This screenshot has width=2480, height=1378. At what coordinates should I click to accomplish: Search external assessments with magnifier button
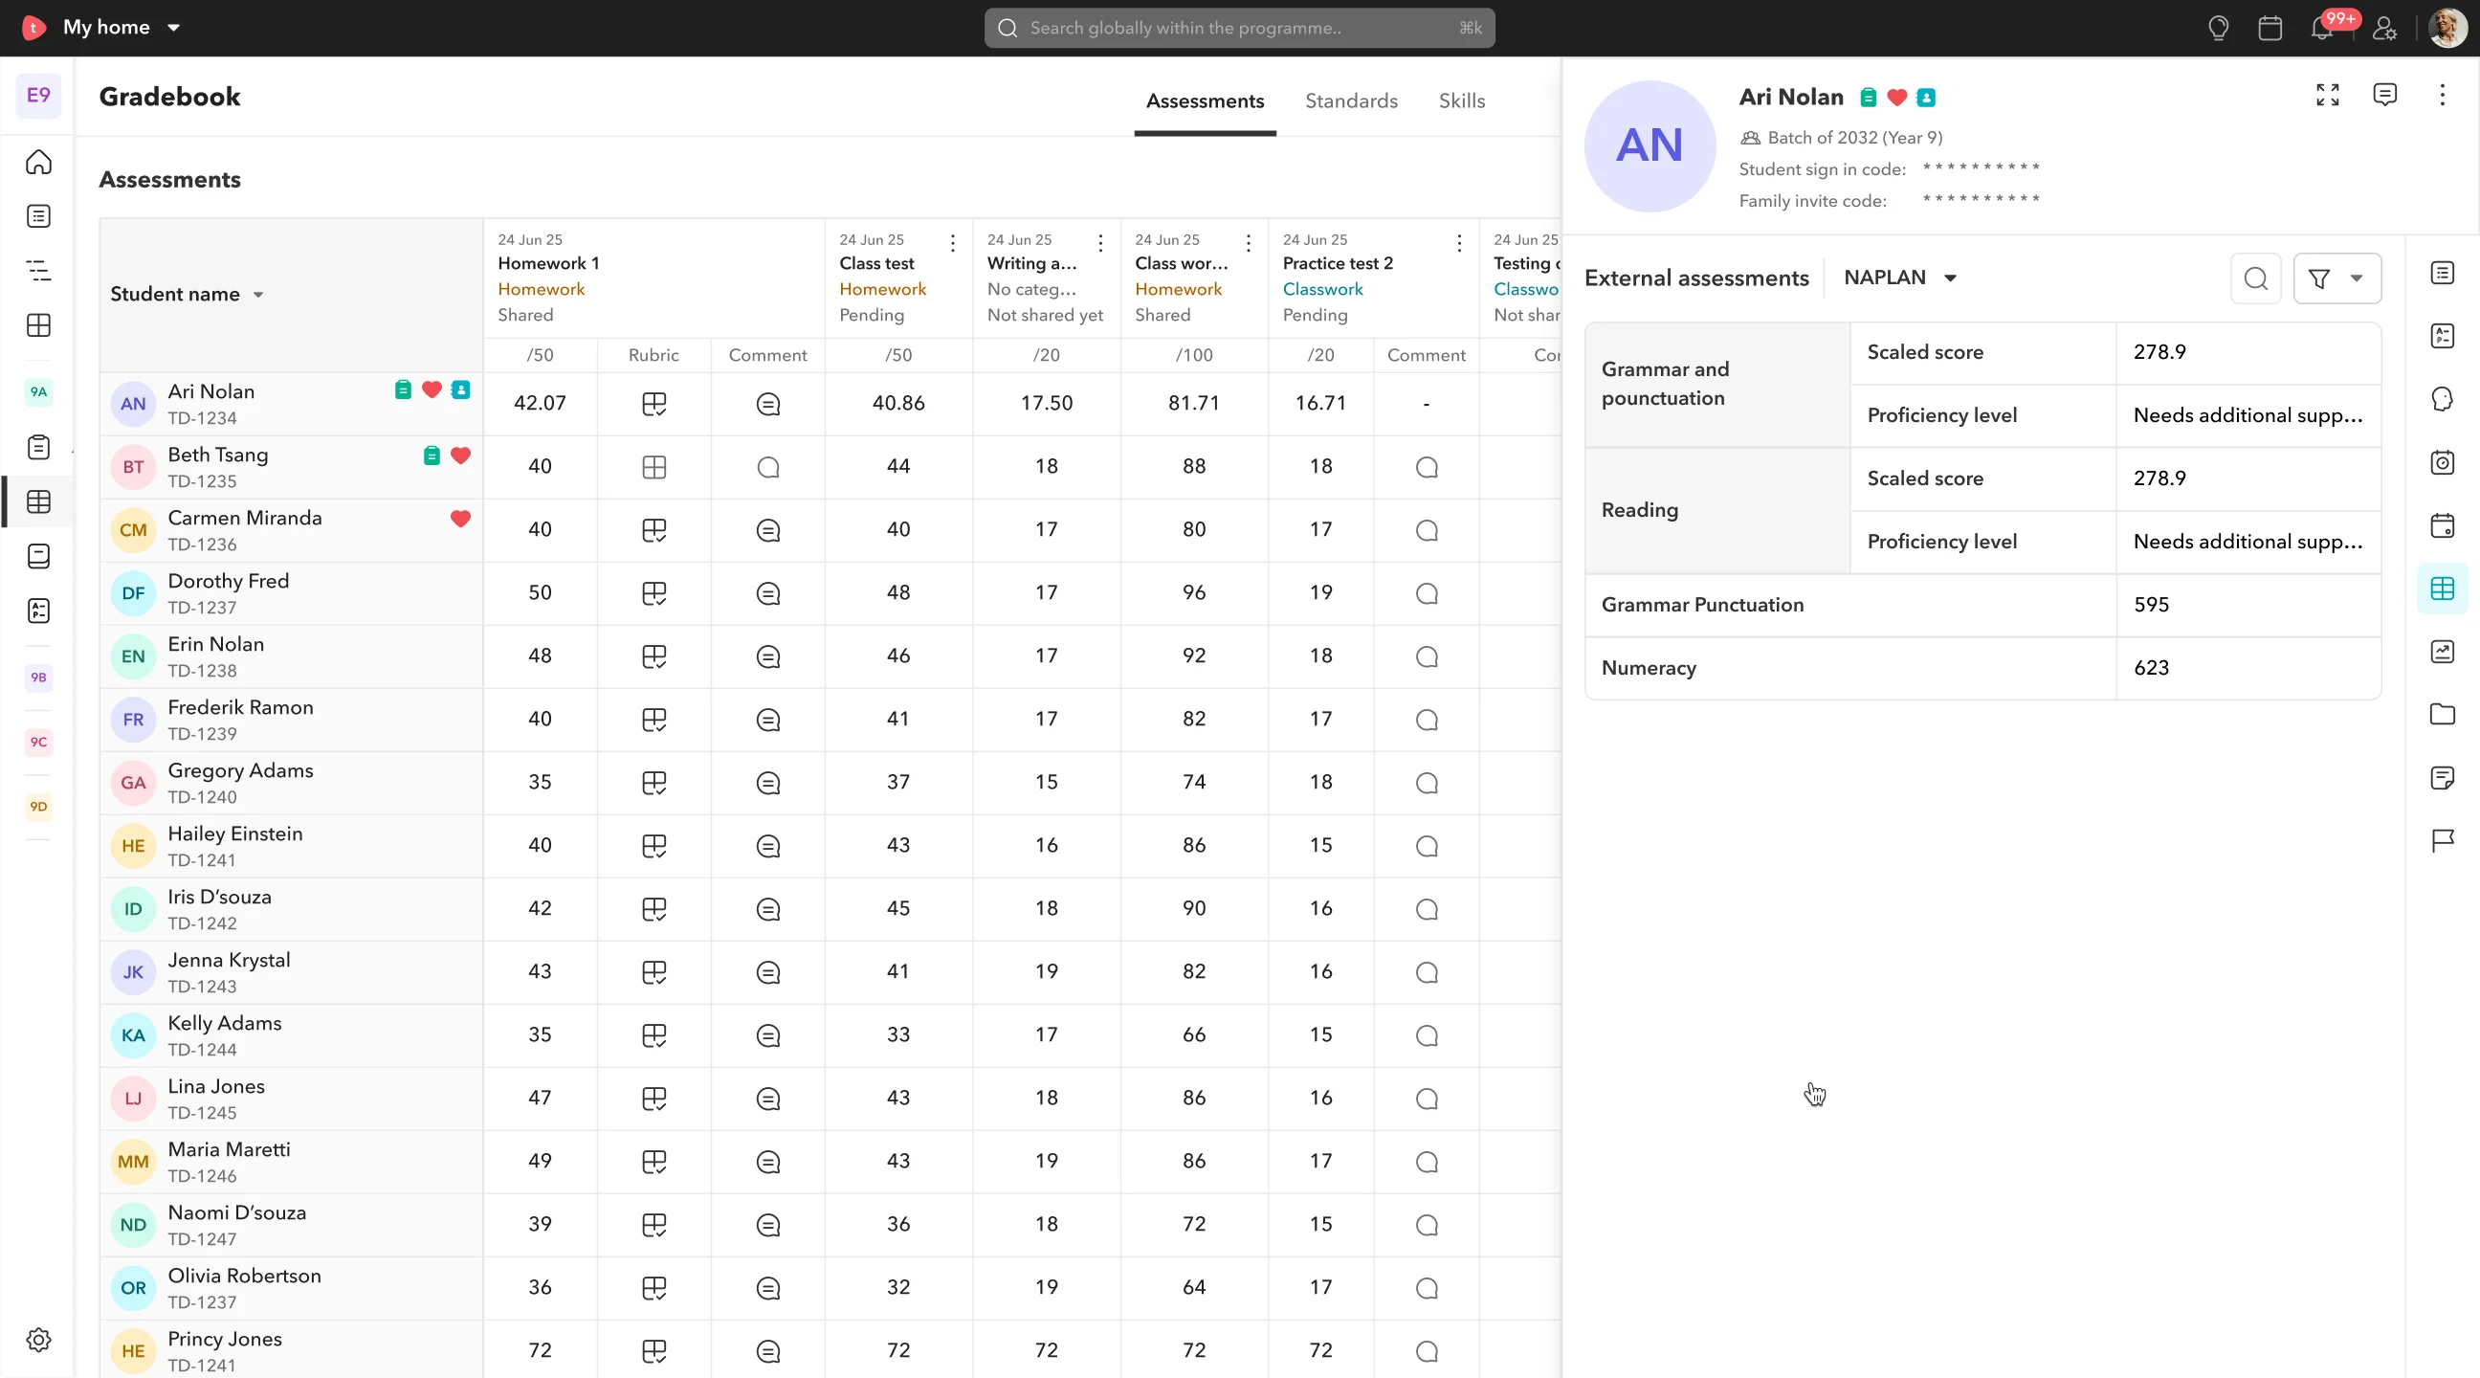2256,278
